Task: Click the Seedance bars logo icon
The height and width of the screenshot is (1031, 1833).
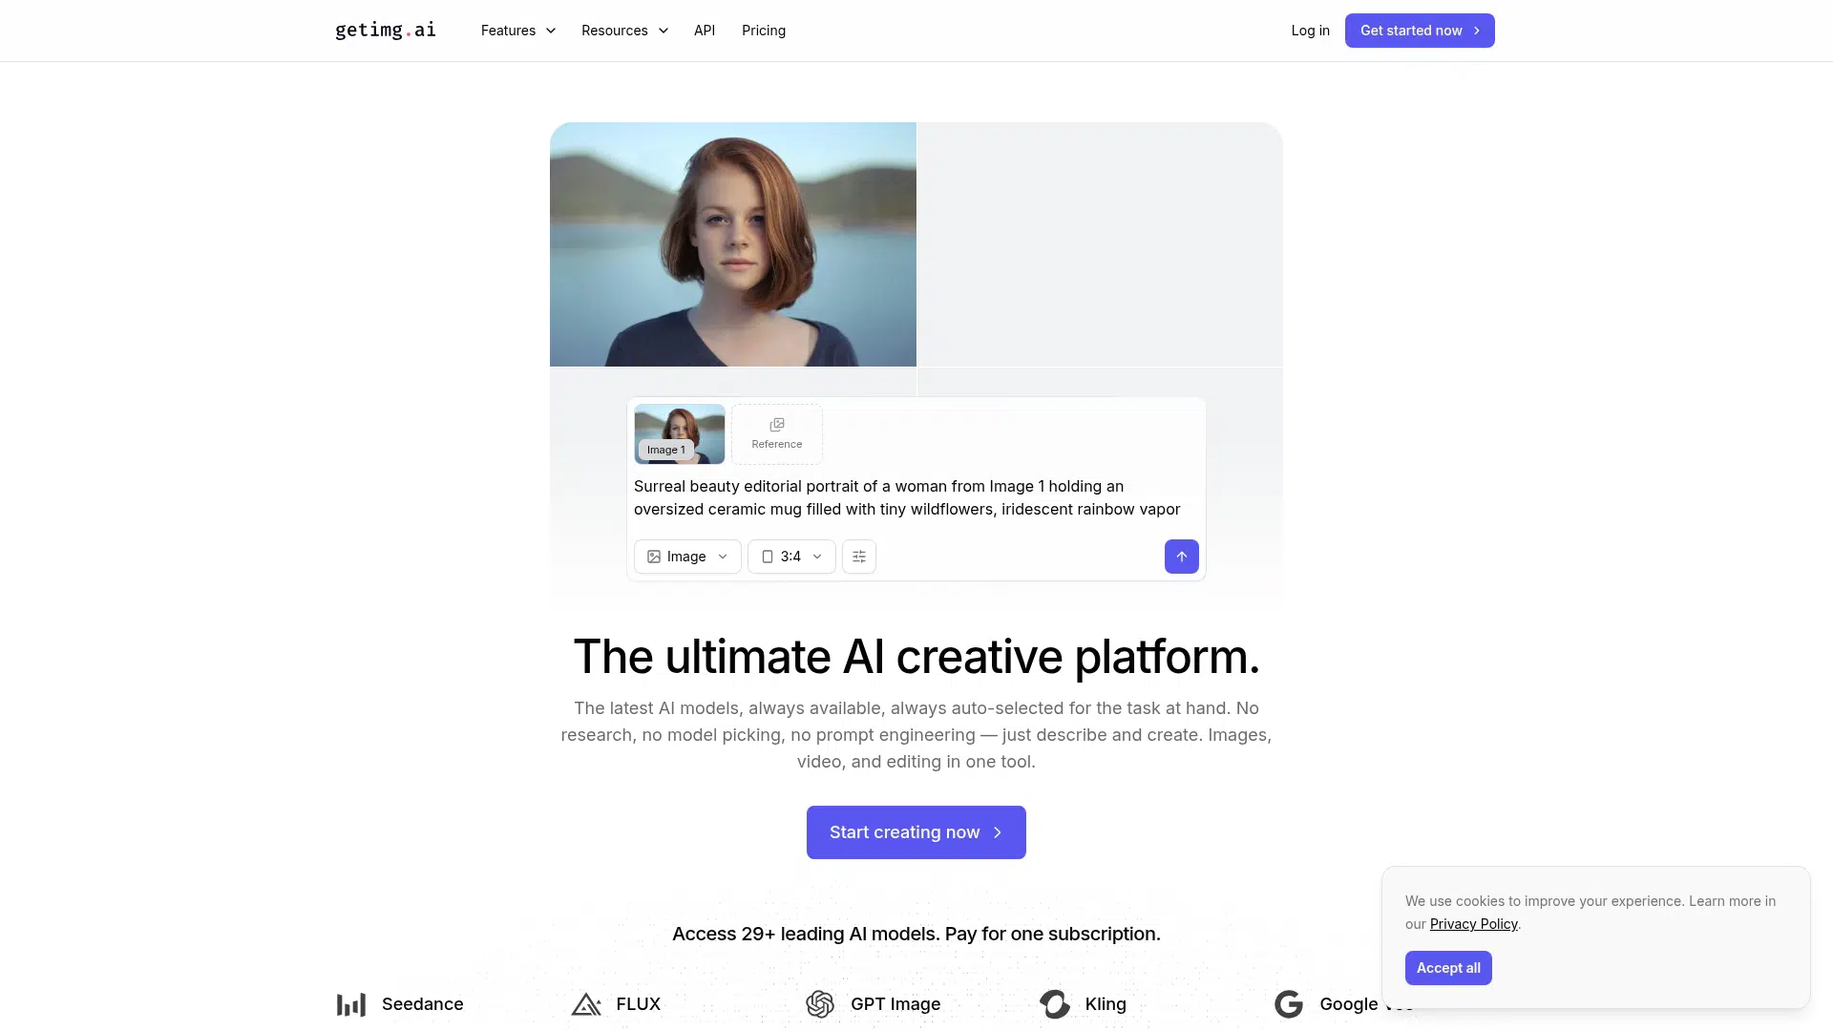Action: pos(351,1004)
